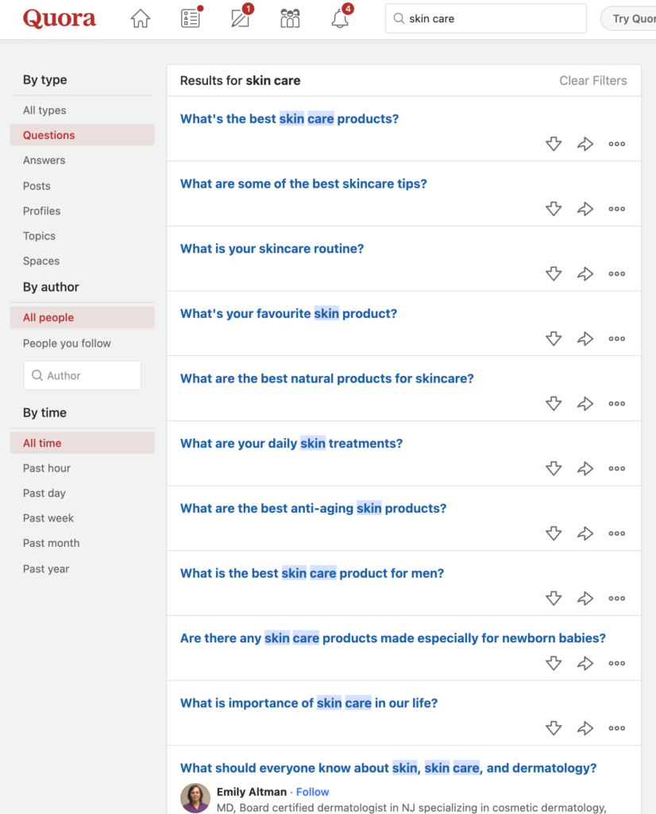This screenshot has width=656, height=814.
Task: Downvote 'What are the best anti-aging skin products?'
Action: pyautogui.click(x=554, y=533)
